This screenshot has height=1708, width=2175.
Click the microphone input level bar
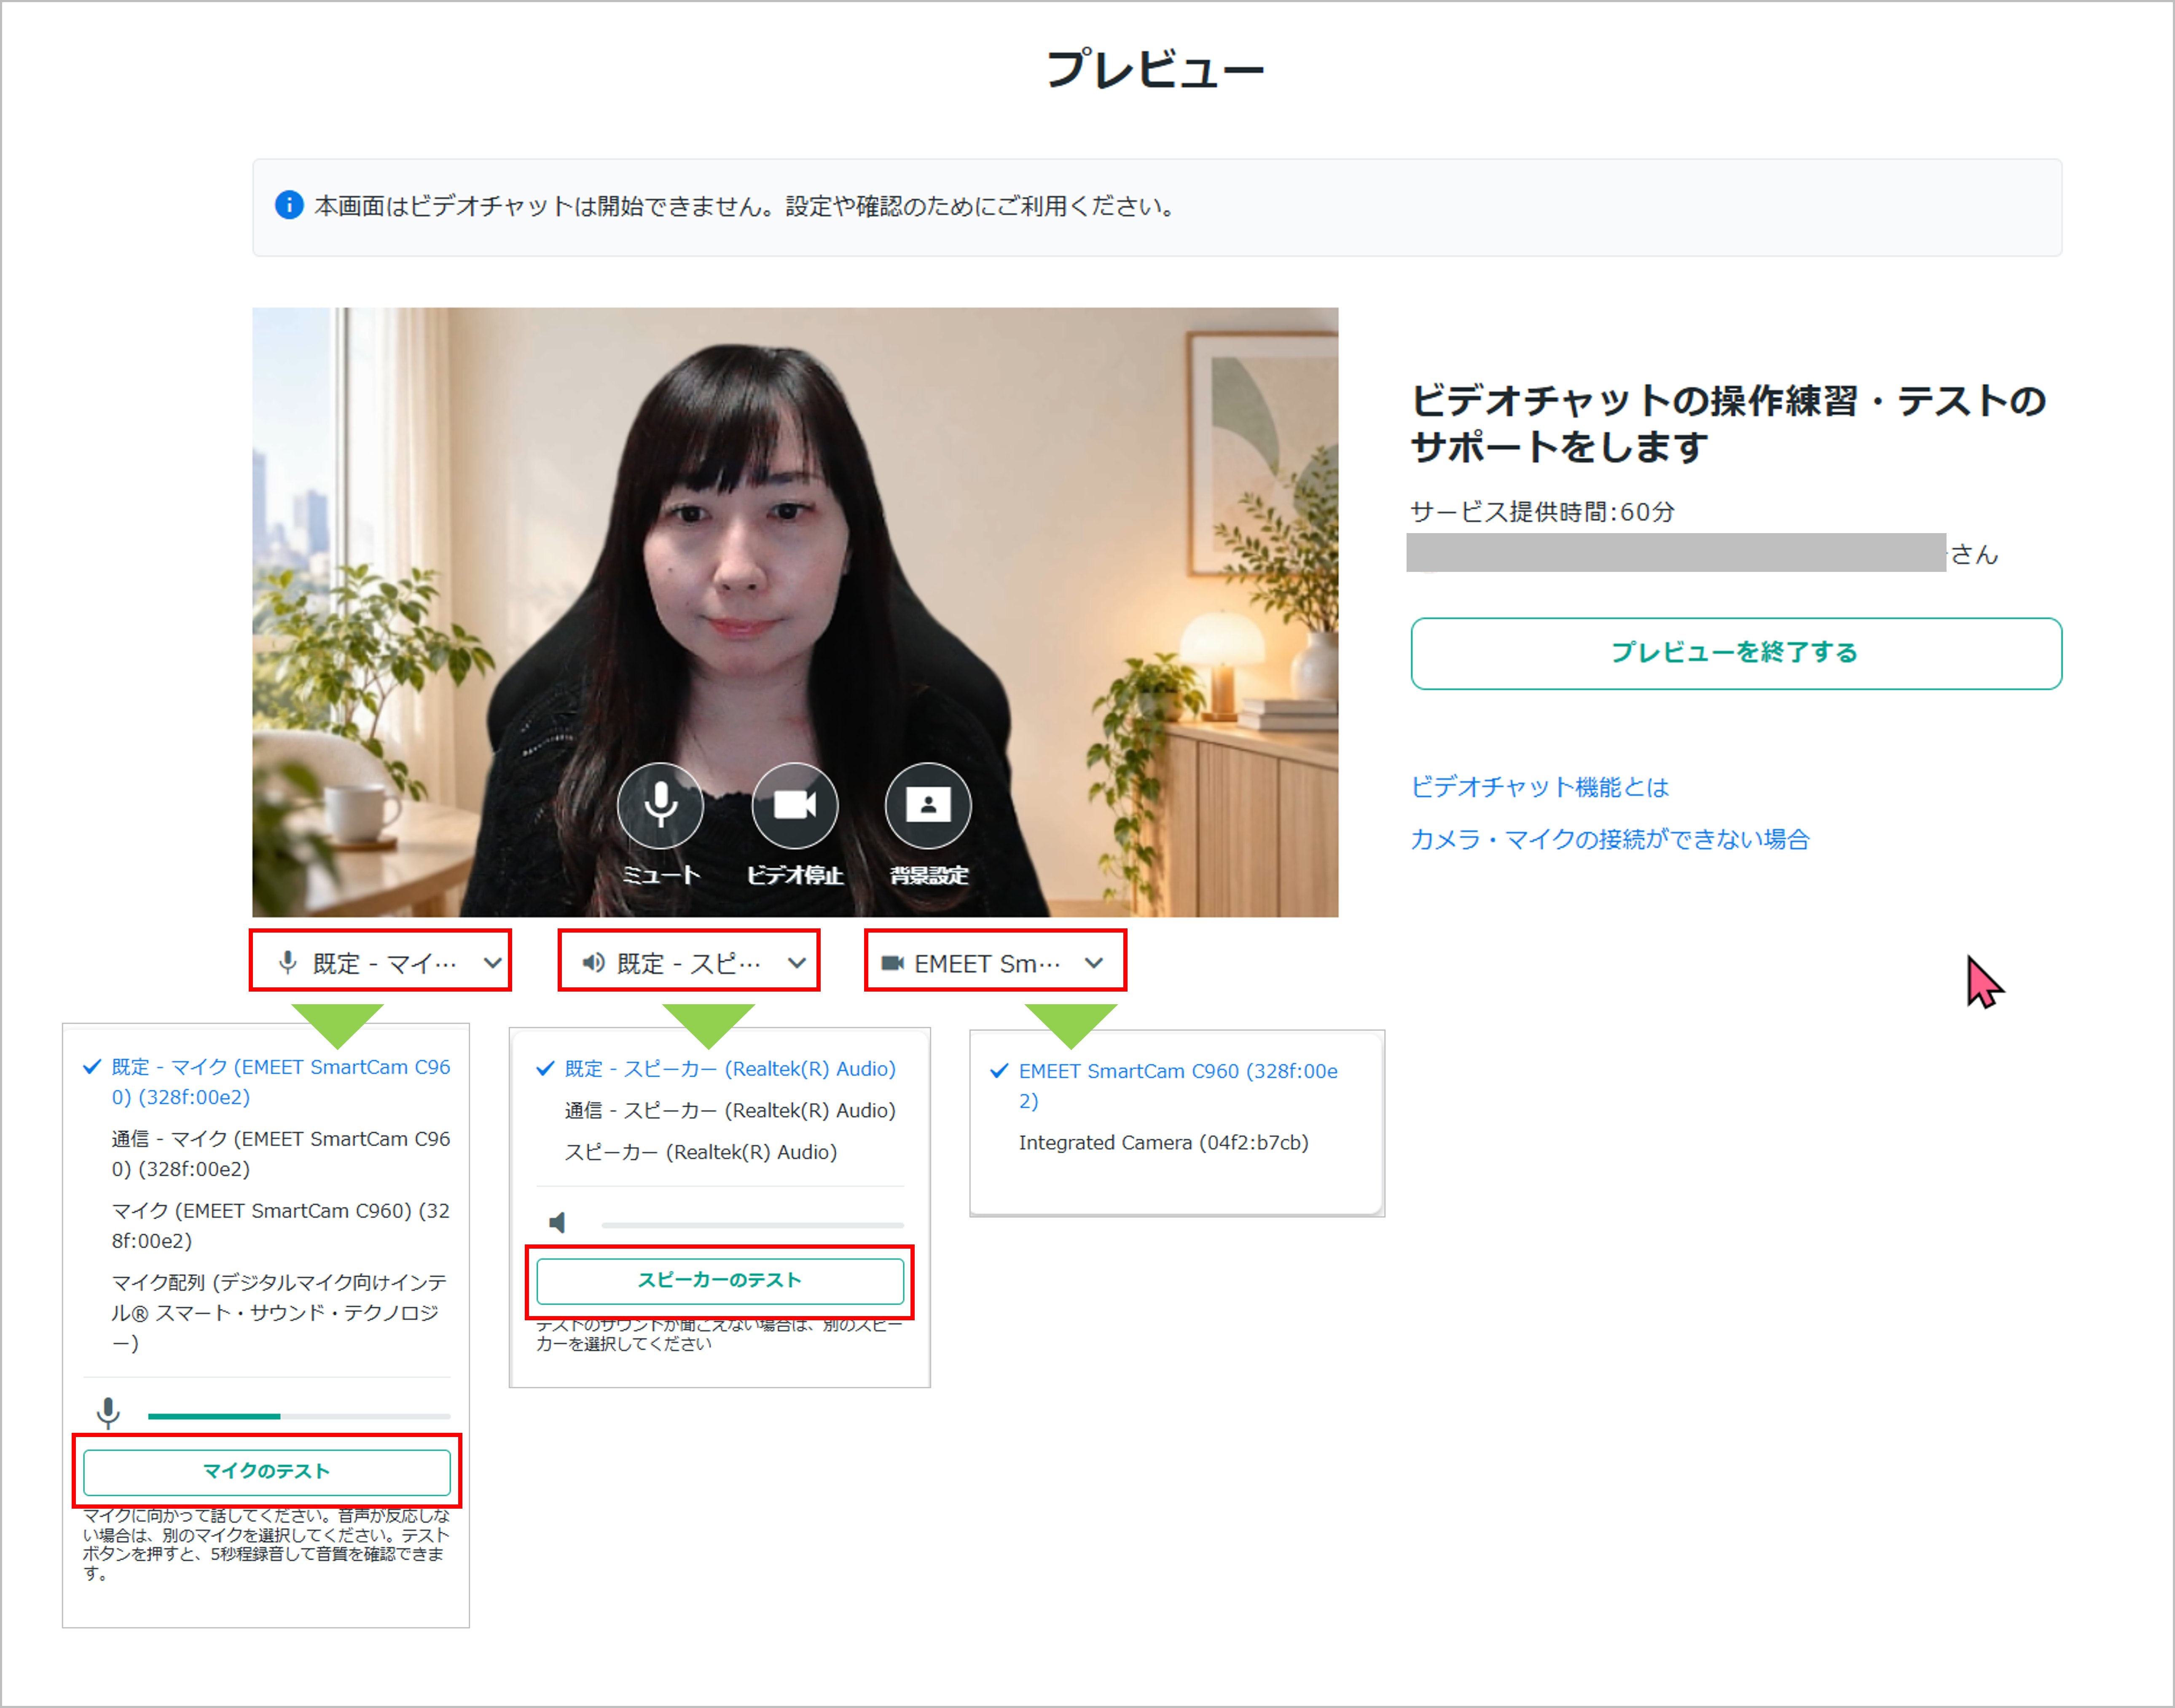(x=299, y=1416)
